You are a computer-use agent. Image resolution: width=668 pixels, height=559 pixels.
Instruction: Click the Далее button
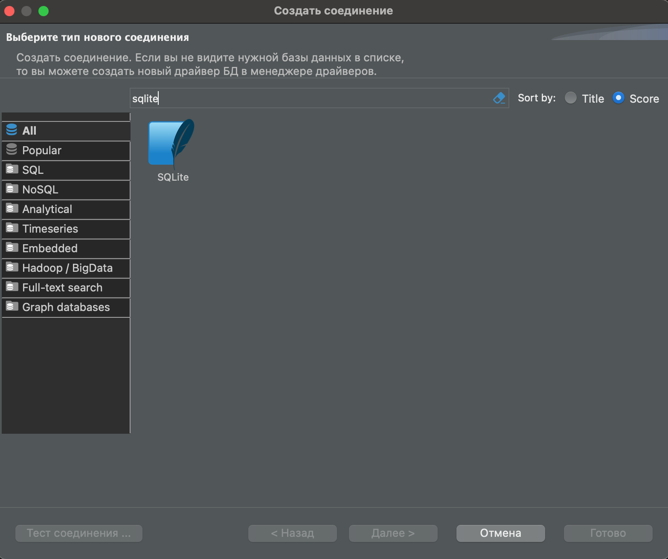pos(392,533)
